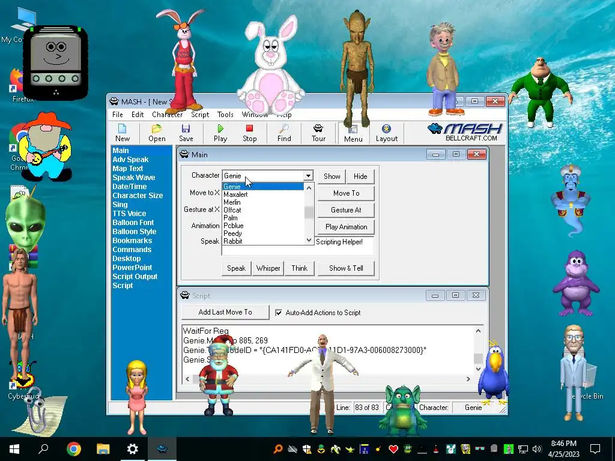615x461 pixels.
Task: Click the Open folder toolbar icon
Action: tap(157, 133)
